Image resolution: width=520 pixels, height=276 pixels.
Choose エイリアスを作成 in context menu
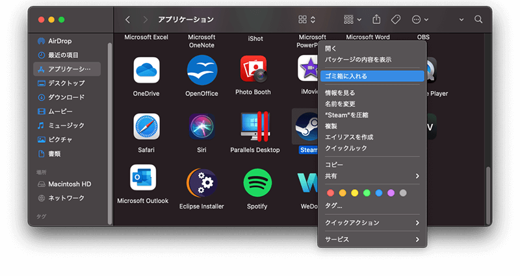(372, 137)
